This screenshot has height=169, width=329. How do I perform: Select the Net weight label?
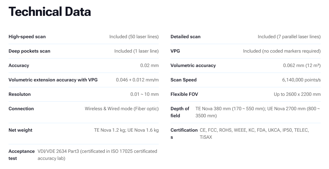coord(20,130)
